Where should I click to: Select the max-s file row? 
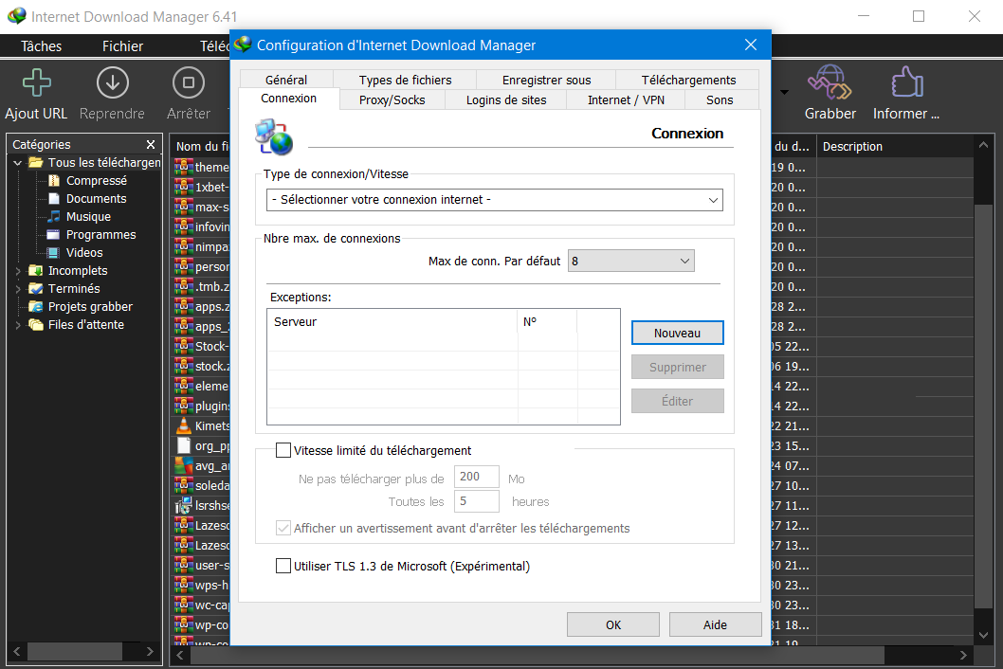pos(204,207)
